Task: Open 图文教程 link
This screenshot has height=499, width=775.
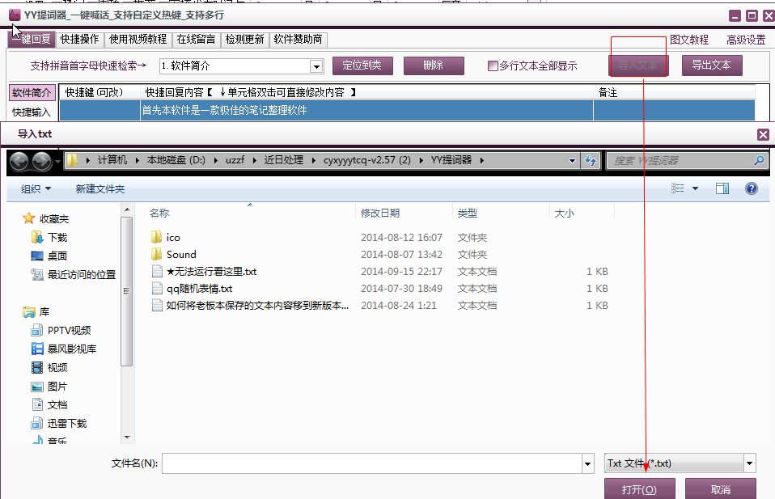Action: pyautogui.click(x=689, y=40)
